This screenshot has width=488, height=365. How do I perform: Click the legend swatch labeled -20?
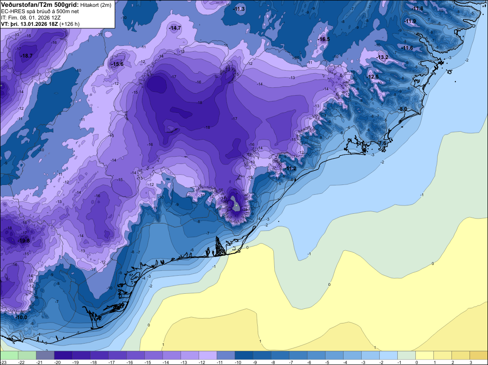point(63,355)
